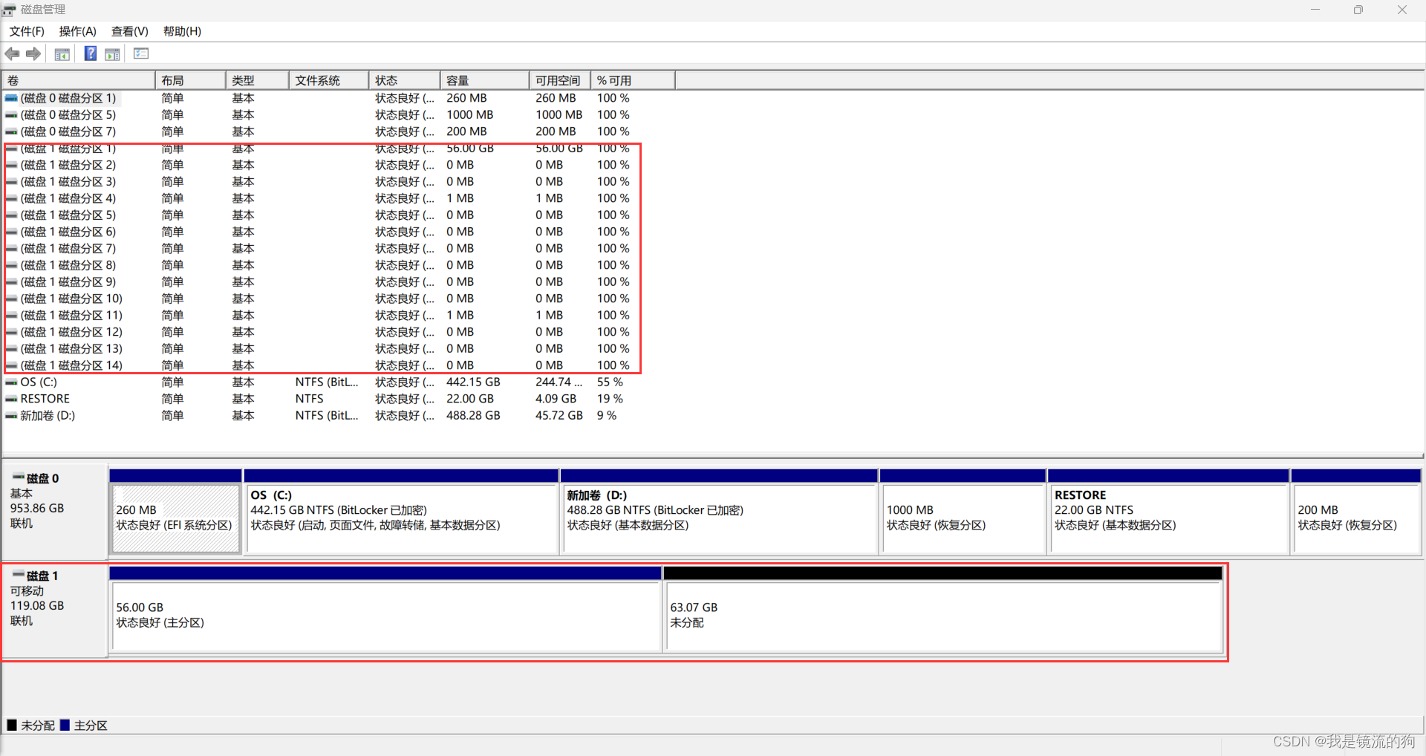This screenshot has height=756, width=1426.
Task: Click the drive icon of 磁盘 0 磁盘分区 5 row
Action: click(x=11, y=115)
